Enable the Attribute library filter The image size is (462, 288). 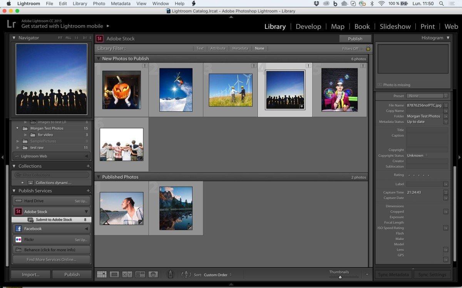click(218, 48)
